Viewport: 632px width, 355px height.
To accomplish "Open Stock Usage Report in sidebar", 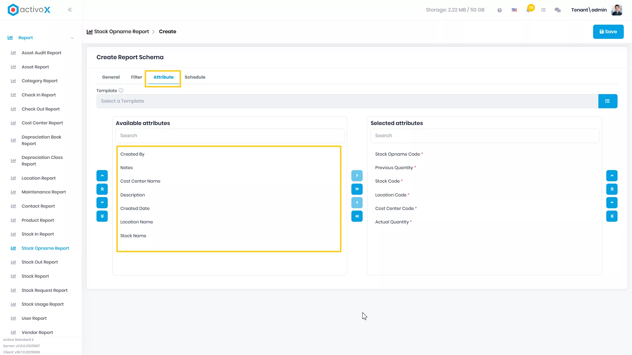I will (42, 304).
